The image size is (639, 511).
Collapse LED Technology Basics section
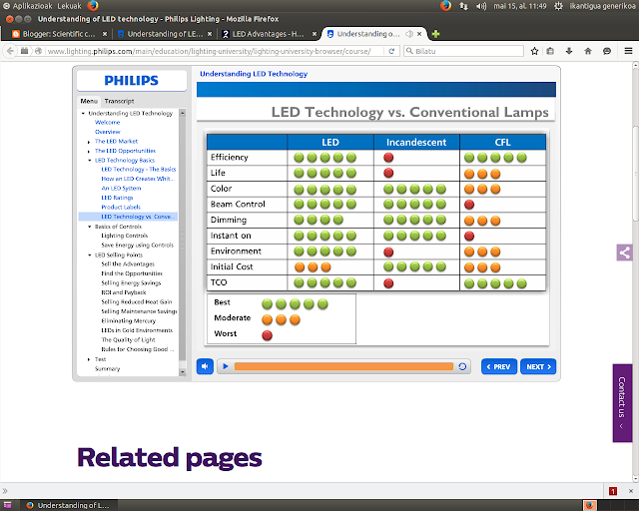point(90,161)
